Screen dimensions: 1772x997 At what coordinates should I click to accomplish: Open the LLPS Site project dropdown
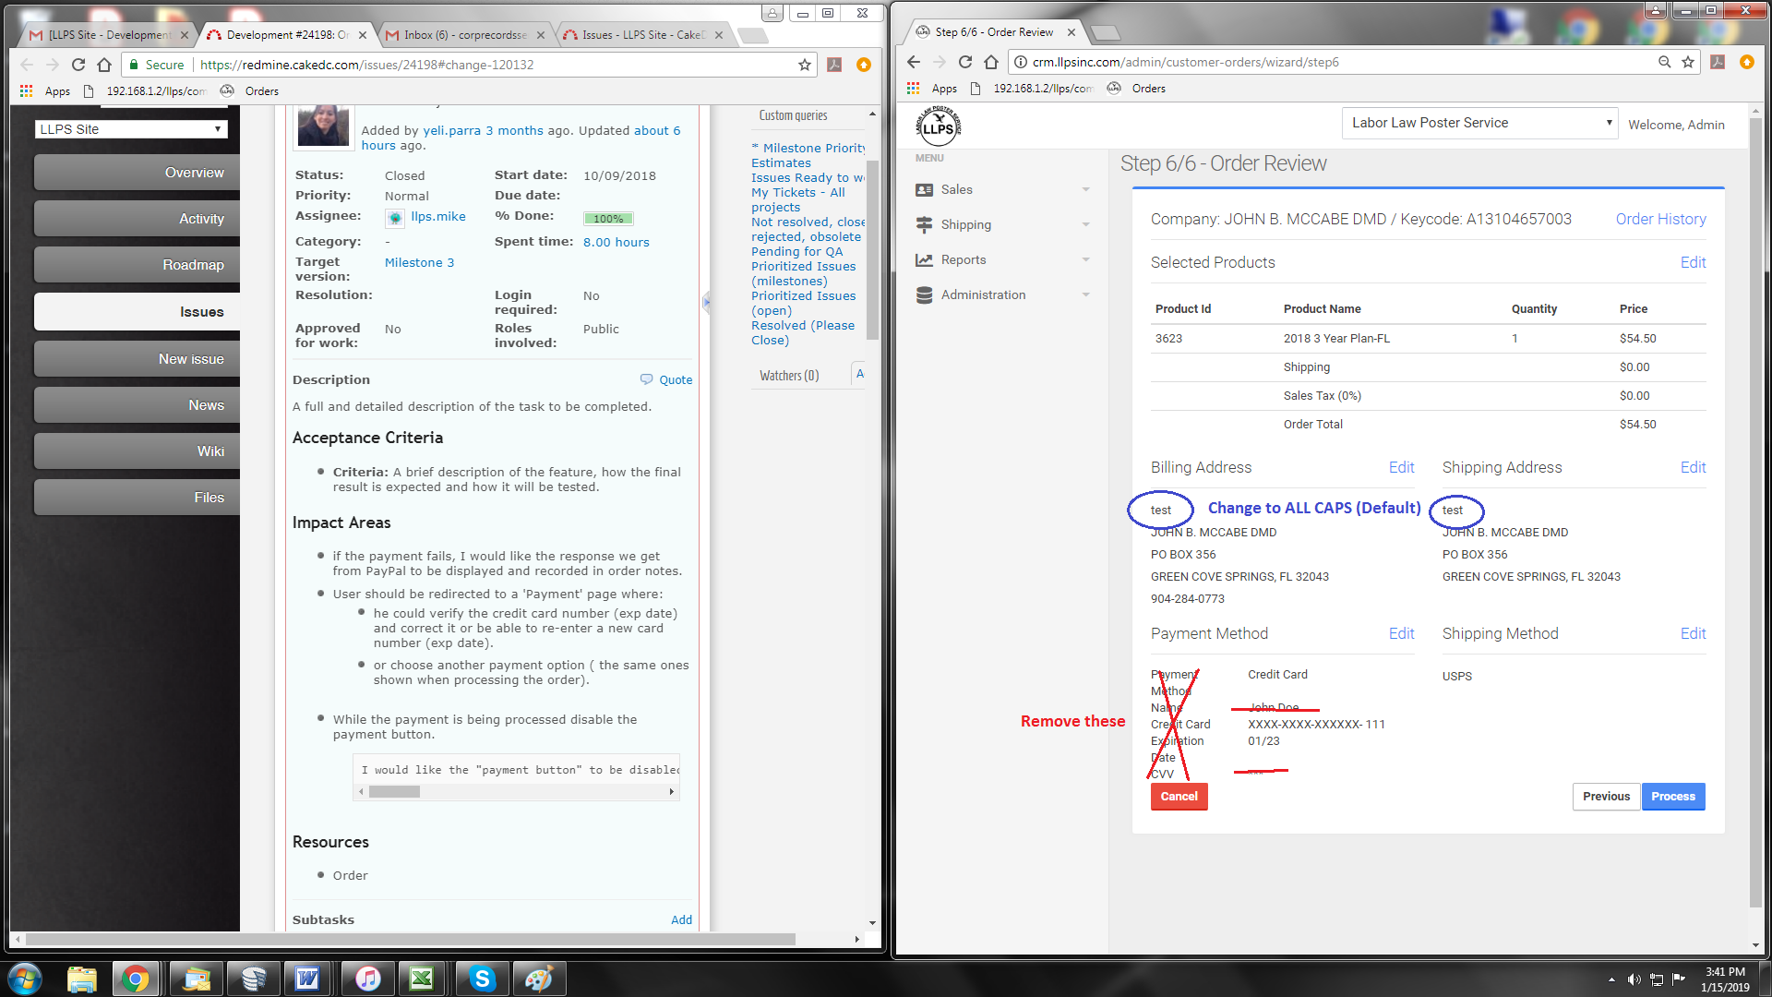(131, 129)
